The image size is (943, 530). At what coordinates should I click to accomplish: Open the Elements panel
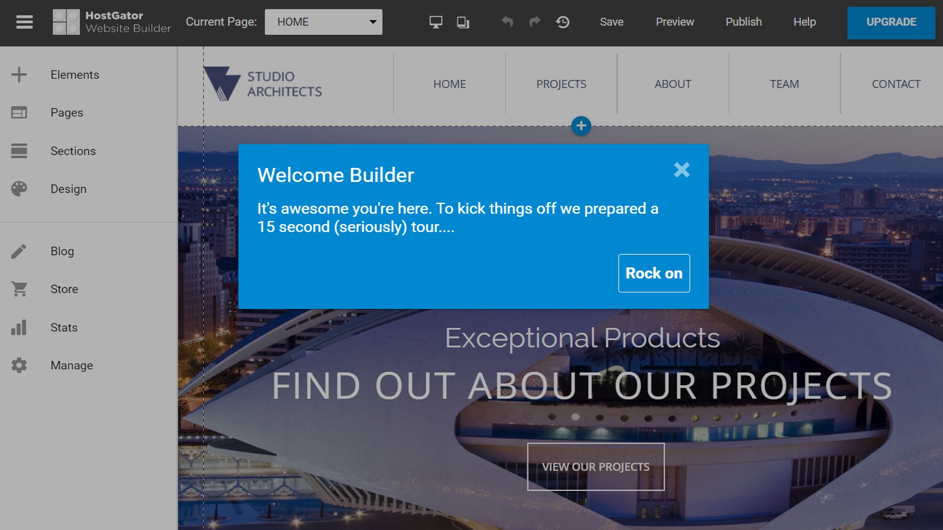75,75
